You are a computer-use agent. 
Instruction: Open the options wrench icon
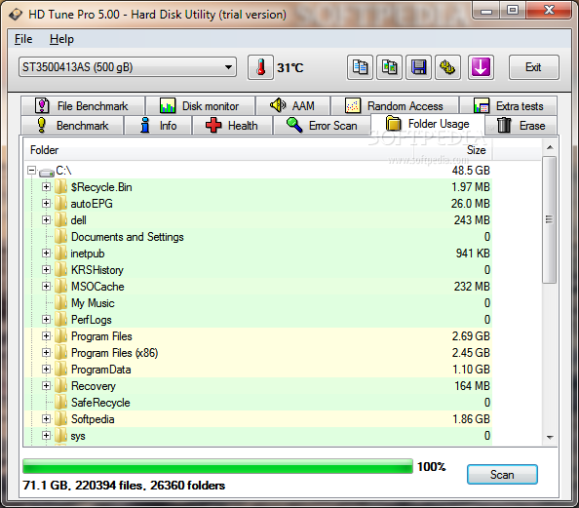click(447, 67)
